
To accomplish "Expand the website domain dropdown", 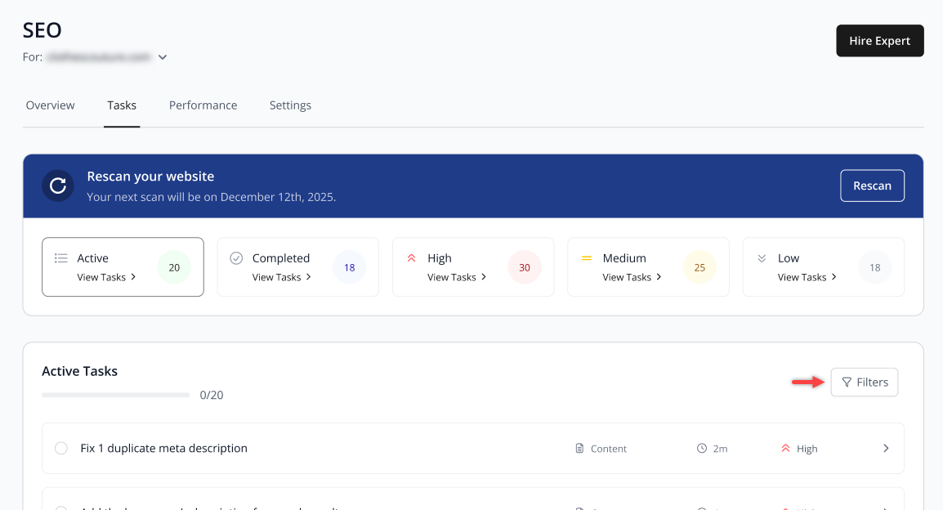I will tap(163, 57).
